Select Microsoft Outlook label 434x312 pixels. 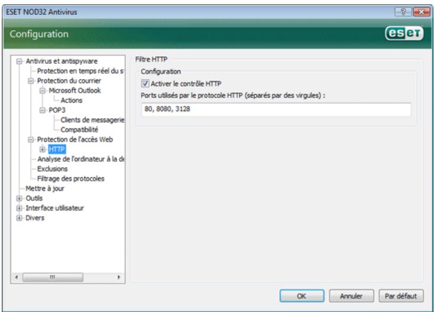(x=75, y=90)
